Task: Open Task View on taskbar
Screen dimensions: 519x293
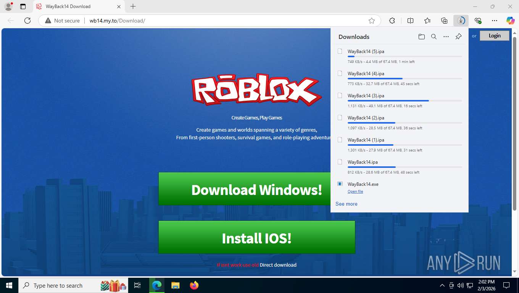Action: point(137,285)
